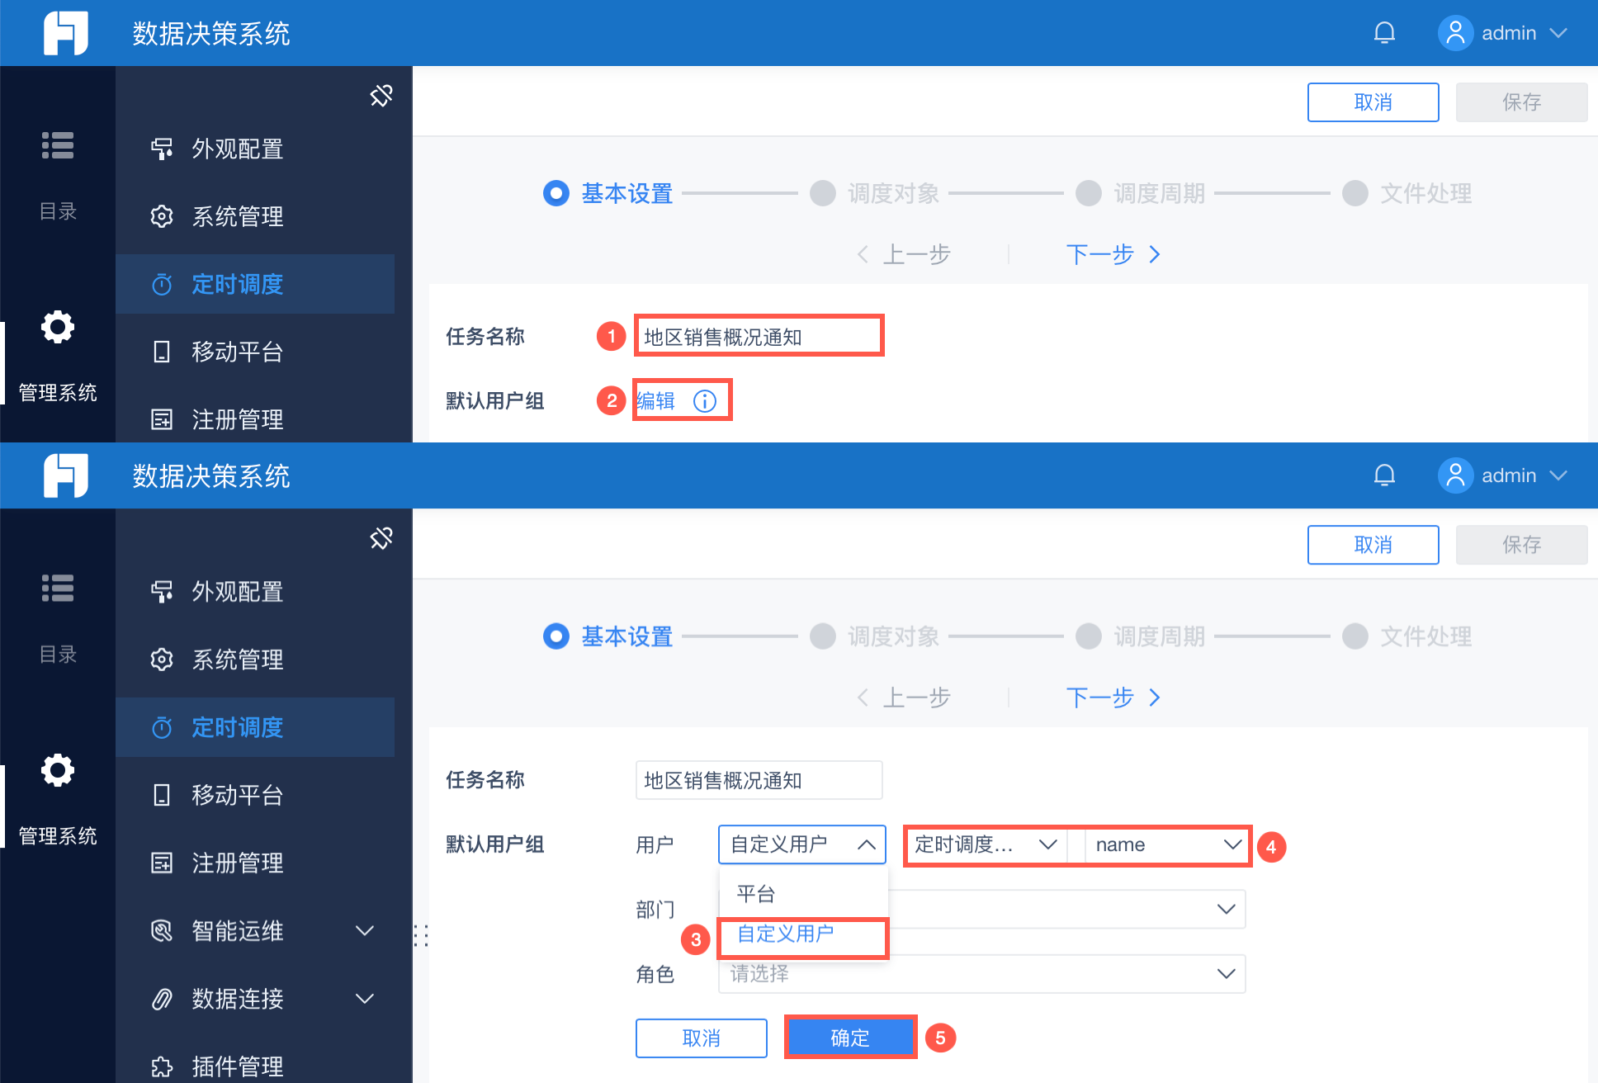Open 目录 list icon in upper left rail
Image resolution: width=1598 pixels, height=1083 pixels.
point(58,145)
